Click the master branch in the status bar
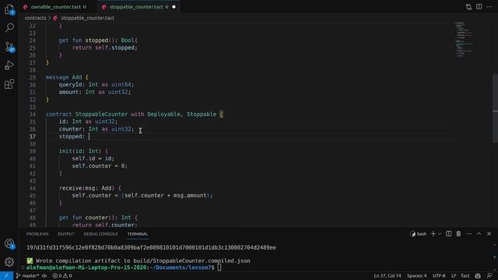The image size is (498, 280). [x=28, y=276]
